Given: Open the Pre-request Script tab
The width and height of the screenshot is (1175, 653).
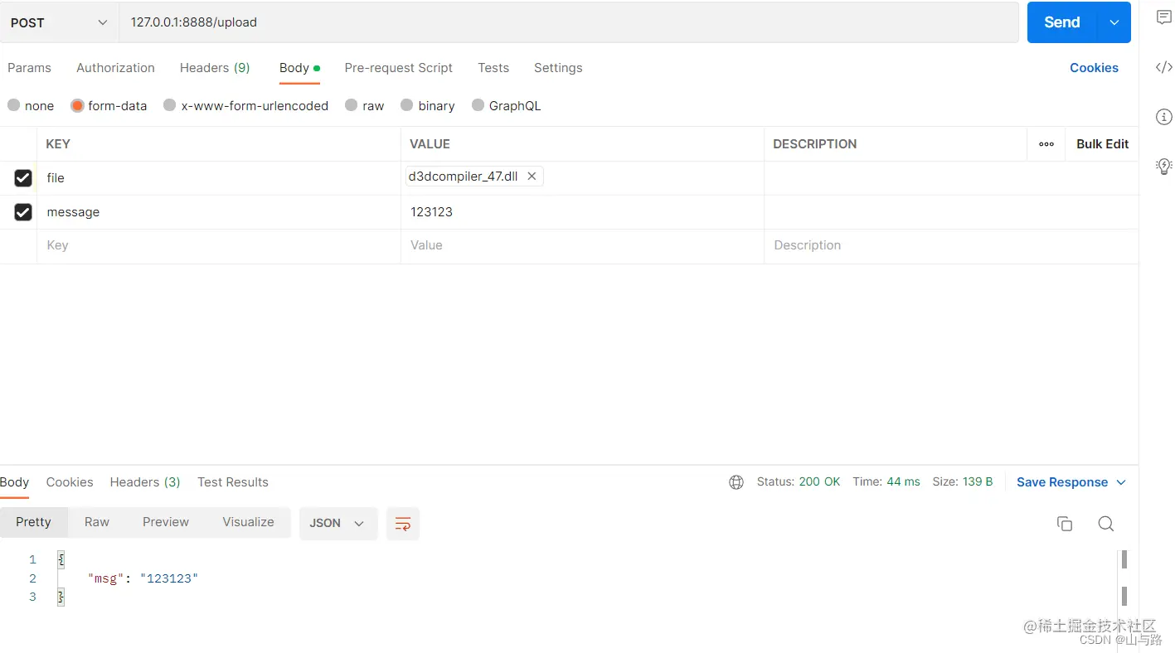Looking at the screenshot, I should 398,68.
